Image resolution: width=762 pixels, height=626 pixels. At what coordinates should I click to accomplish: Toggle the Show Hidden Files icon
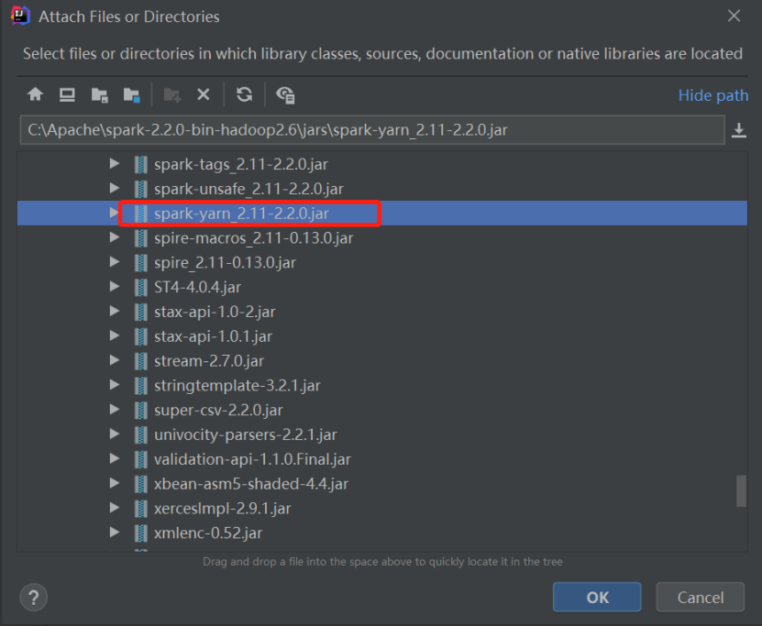[284, 94]
